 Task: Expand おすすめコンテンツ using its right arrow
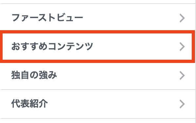coord(182,47)
